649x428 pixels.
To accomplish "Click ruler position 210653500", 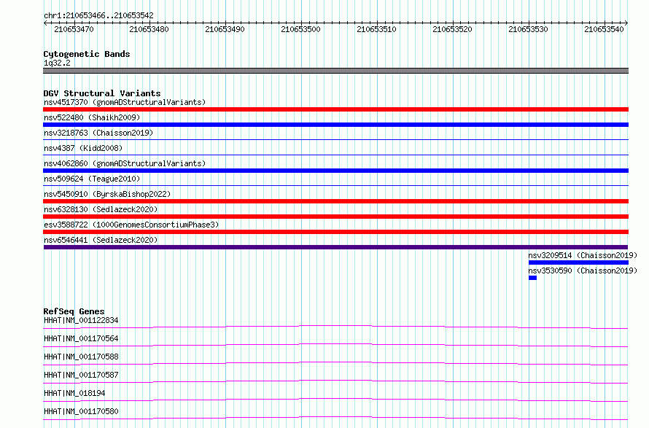I will (x=300, y=29).
